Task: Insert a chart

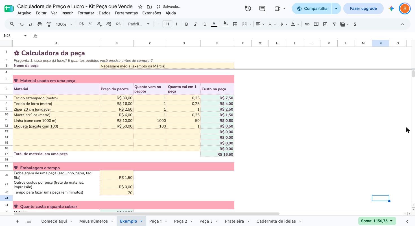Action: [x=325, y=24]
